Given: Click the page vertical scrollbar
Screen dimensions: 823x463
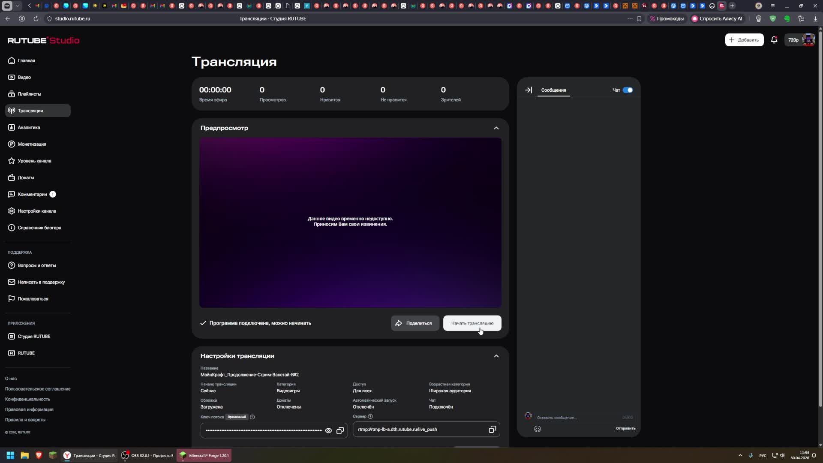Looking at the screenshot, I should (820, 214).
